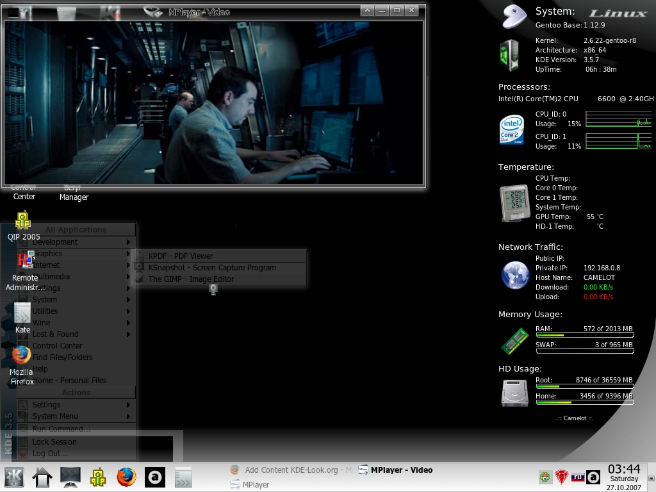The width and height of the screenshot is (656, 492).
Task: Click the Beryl Manager desktop icon
Action: point(74,194)
